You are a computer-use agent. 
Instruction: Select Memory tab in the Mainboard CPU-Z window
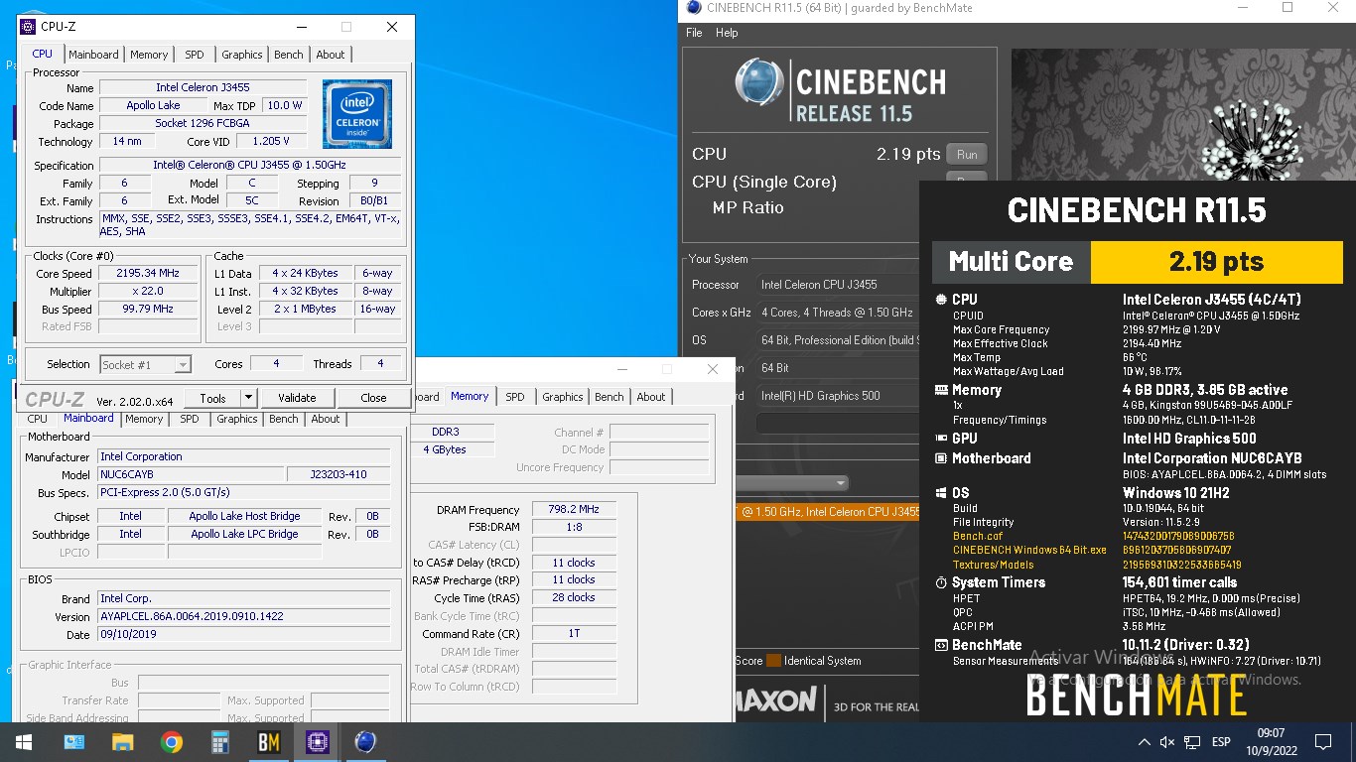[144, 420]
